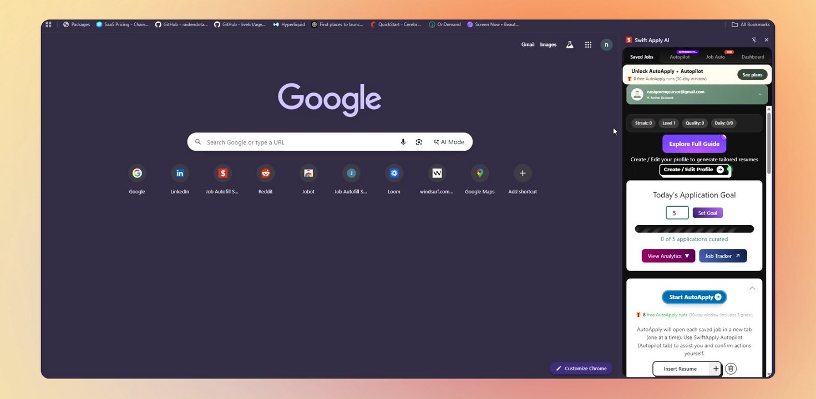This screenshot has width=816, height=399.
Task: Switch to AI Mode search
Action: [x=449, y=142]
